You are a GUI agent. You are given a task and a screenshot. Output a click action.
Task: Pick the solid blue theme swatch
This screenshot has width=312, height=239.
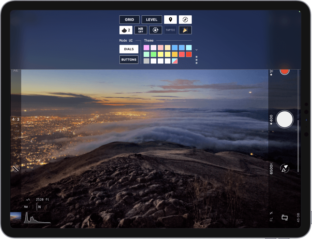coord(175,47)
